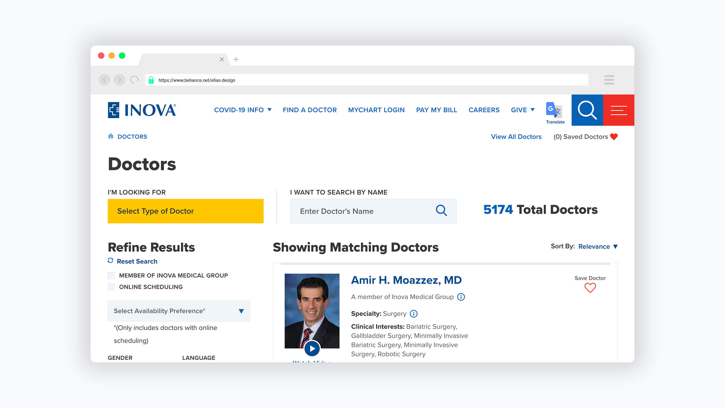This screenshot has width=725, height=408.
Task: Click View All Doctors link
Action: coord(516,137)
